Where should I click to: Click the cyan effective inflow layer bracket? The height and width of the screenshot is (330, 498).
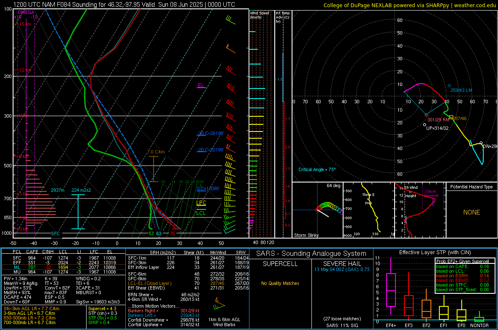click(x=78, y=212)
